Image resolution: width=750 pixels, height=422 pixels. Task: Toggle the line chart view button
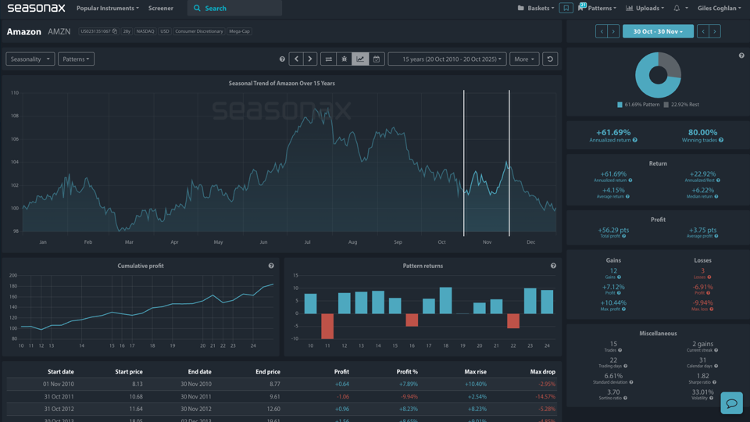pyautogui.click(x=360, y=59)
